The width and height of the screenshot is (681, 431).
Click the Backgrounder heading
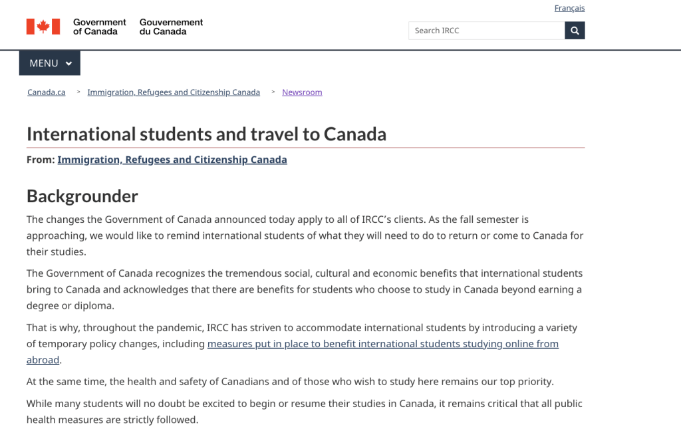(x=82, y=196)
